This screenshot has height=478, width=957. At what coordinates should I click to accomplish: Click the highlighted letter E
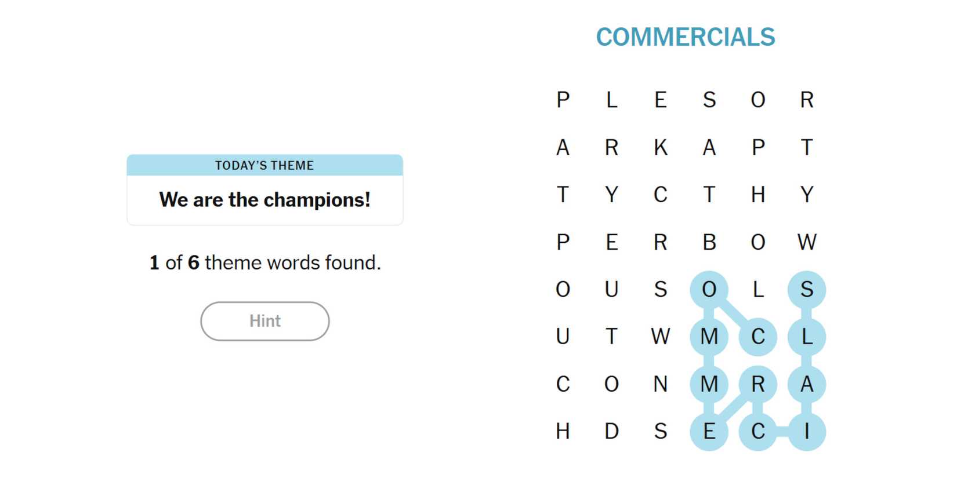coord(709,432)
